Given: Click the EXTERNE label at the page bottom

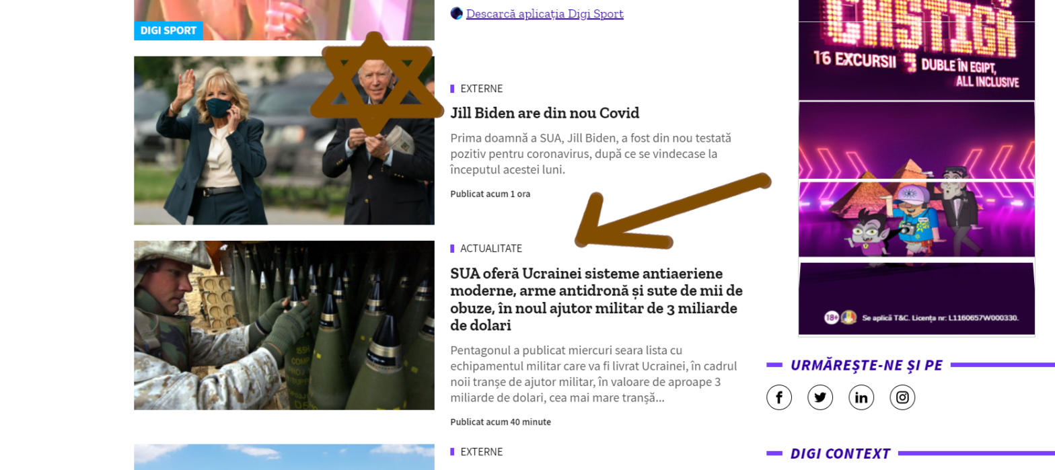Looking at the screenshot, I should coord(482,452).
